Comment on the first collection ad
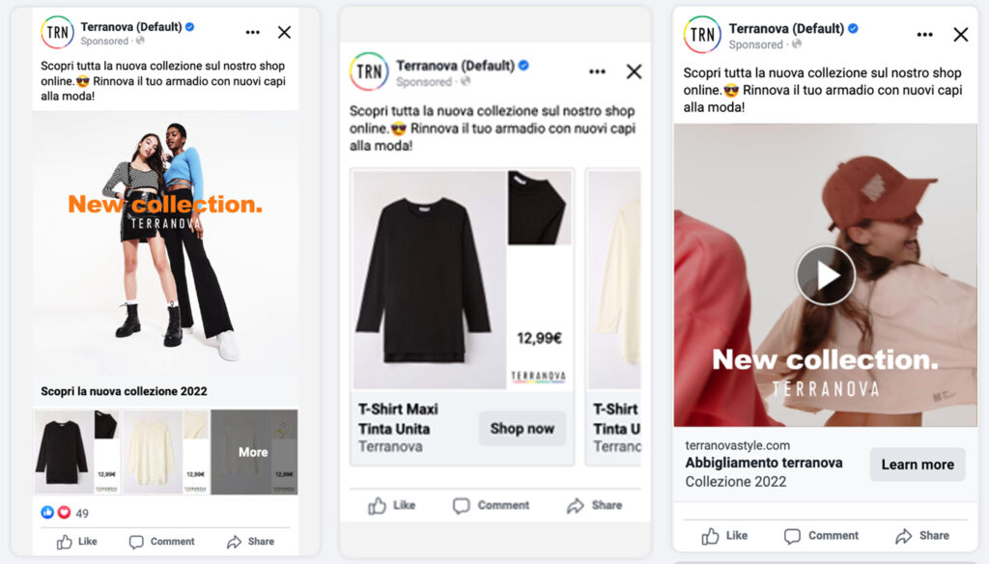Screen dimensions: 989x564 tap(162, 541)
